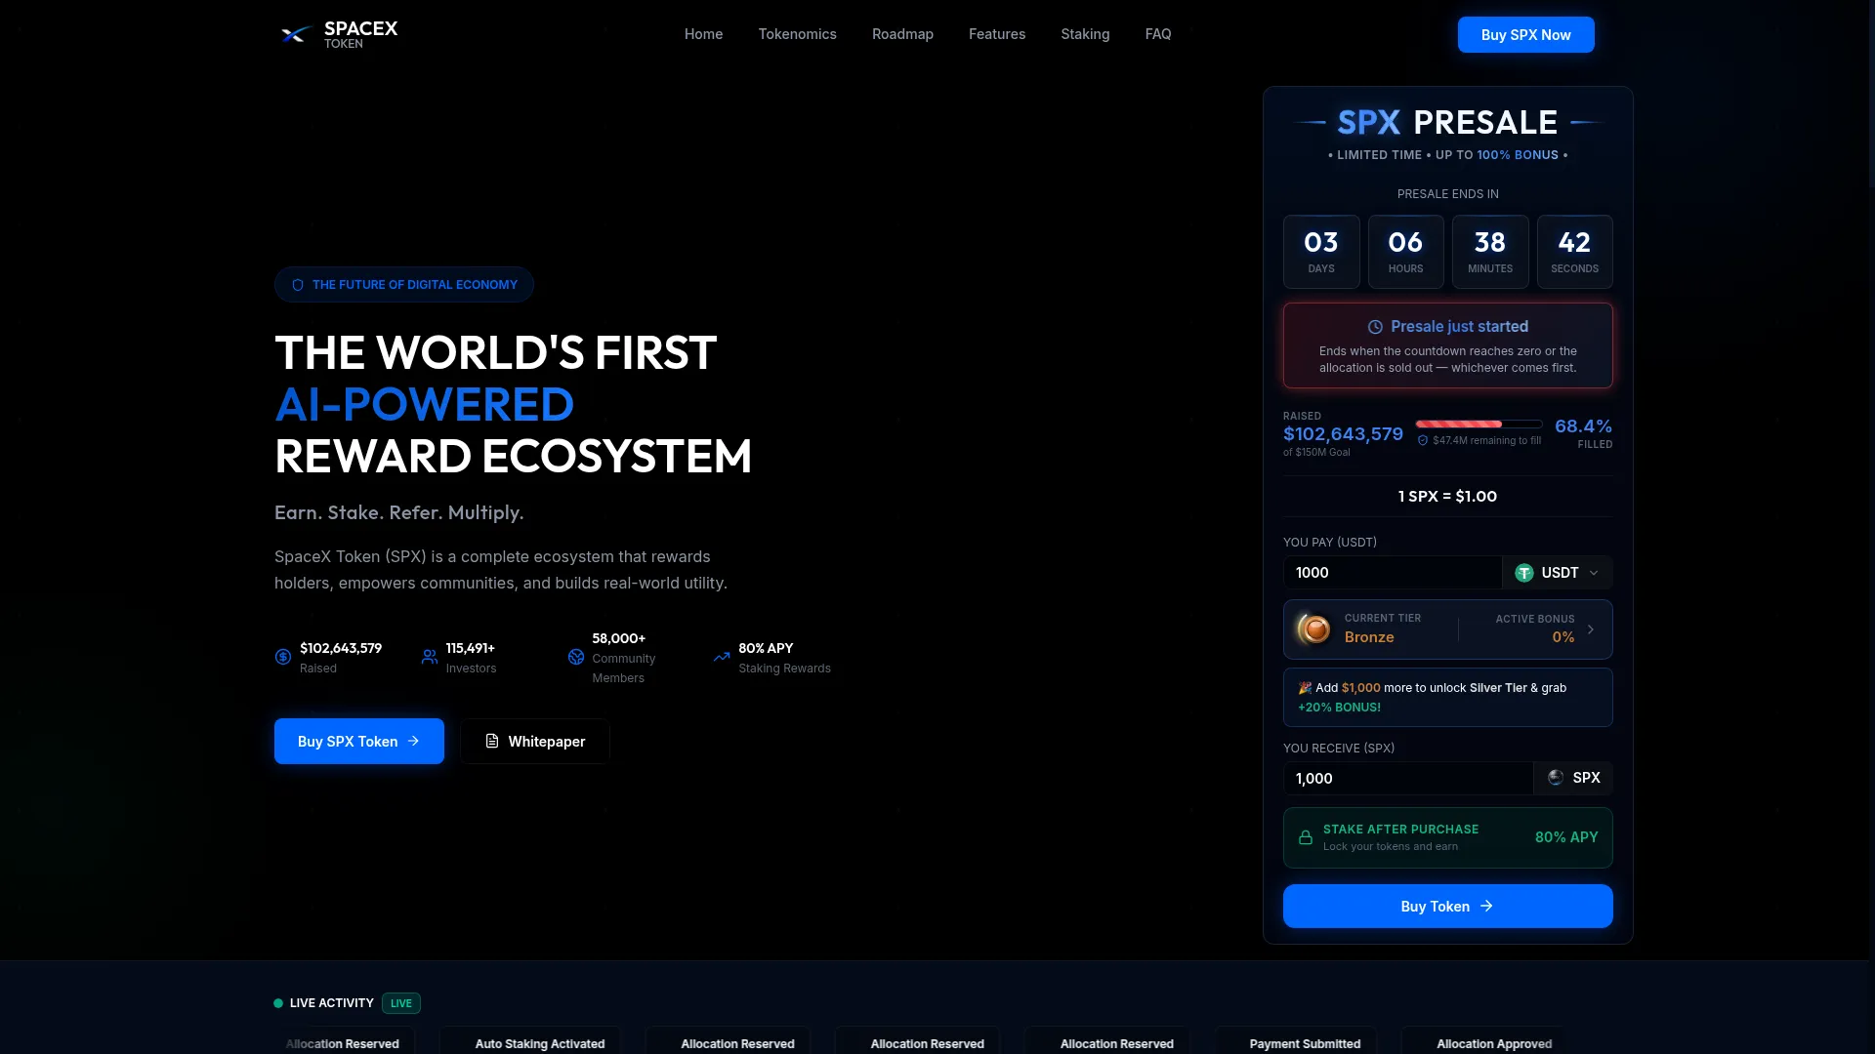Click the '58,000+' community members stat
The height and width of the screenshot is (1054, 1875).
618,638
